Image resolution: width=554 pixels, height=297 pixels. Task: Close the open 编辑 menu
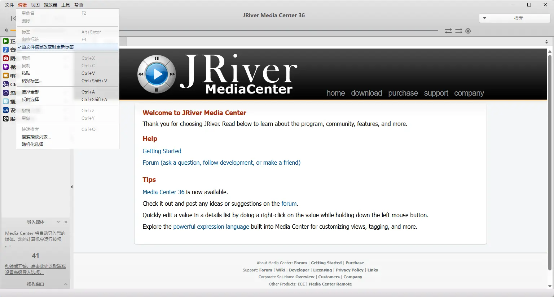tap(22, 5)
